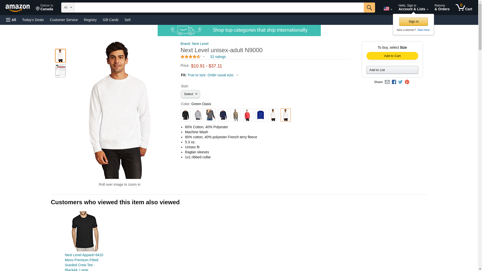Screen dimensions: 482x271
Task: Expand the Fit true to size details
Action: (237, 75)
